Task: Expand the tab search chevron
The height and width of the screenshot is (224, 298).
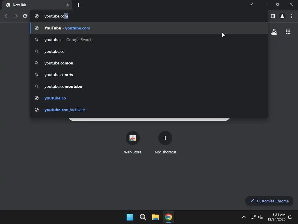Action: (x=251, y=4)
